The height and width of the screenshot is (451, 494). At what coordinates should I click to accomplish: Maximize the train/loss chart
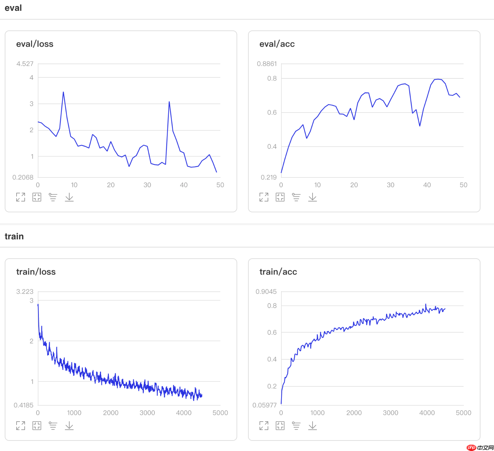[x=21, y=426]
